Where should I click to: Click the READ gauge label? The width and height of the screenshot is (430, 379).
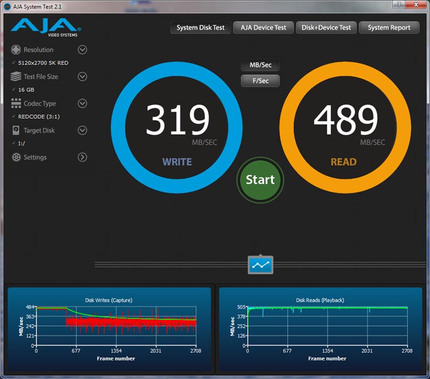[343, 162]
